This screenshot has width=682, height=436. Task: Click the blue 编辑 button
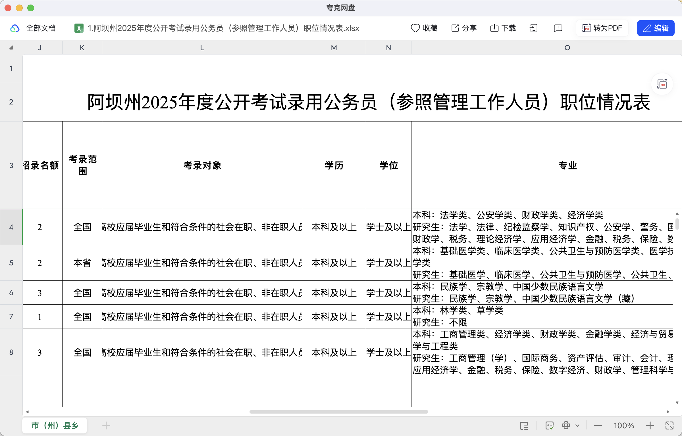pos(655,28)
